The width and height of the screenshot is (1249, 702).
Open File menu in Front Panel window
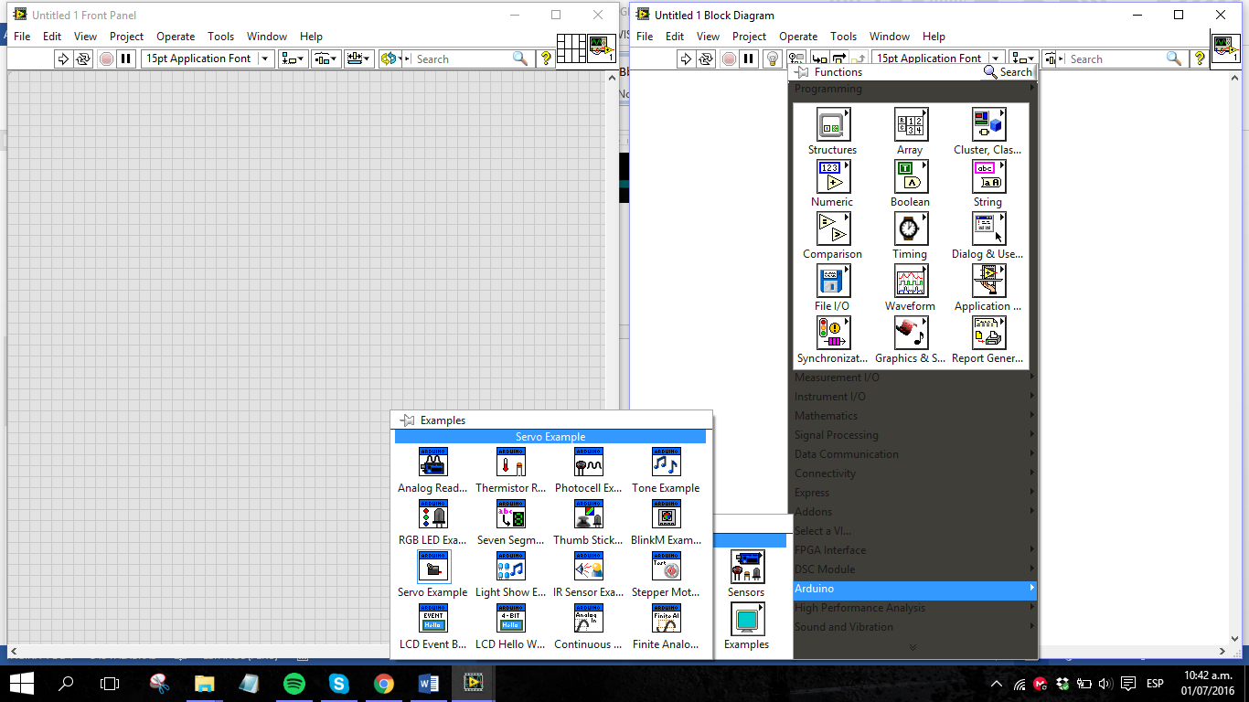pos(22,37)
